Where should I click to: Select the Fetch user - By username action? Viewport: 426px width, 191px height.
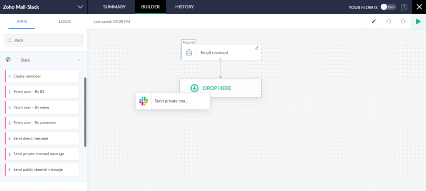coord(42,123)
